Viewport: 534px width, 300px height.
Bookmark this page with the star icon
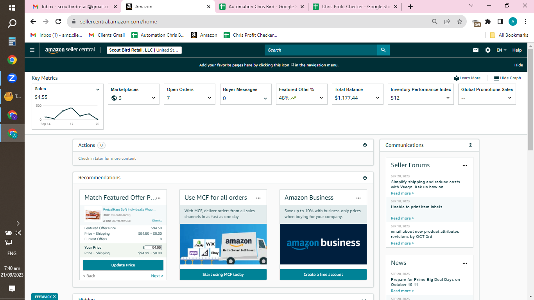coord(460,21)
